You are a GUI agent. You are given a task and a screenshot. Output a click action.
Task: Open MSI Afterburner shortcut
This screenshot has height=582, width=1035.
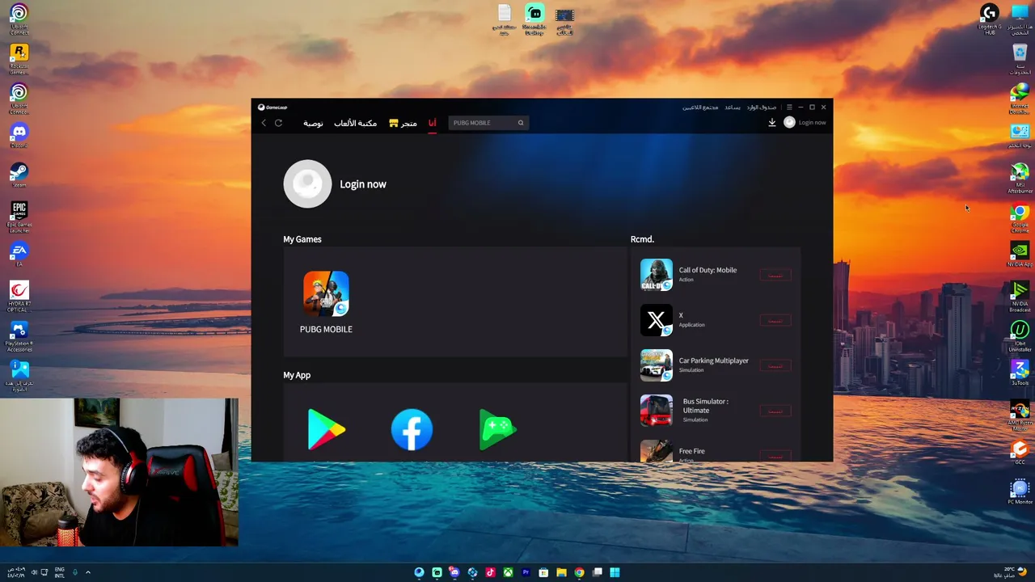pyautogui.click(x=1020, y=178)
